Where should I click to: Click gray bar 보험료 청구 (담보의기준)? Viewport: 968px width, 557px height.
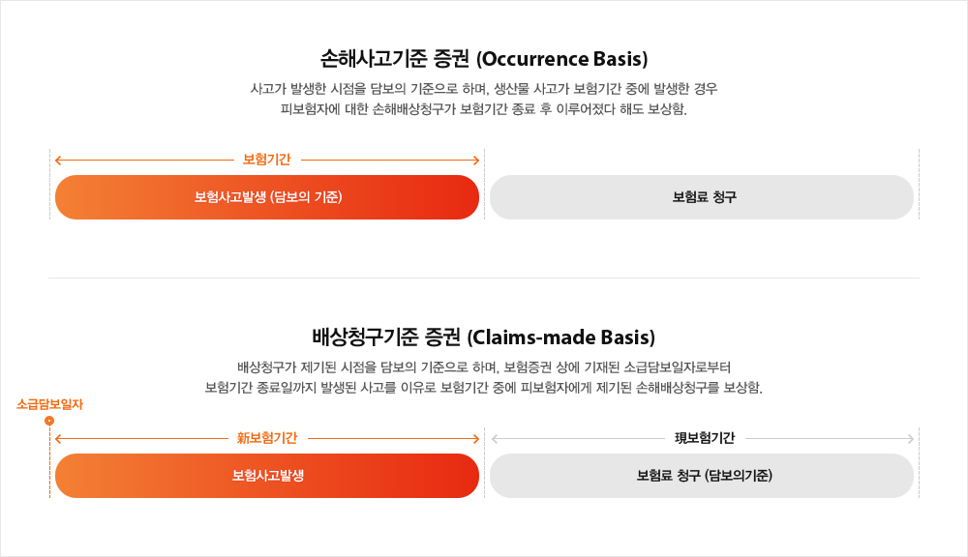702,476
